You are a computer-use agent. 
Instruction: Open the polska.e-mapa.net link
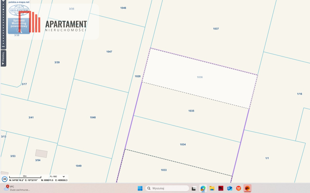pos(19,2)
